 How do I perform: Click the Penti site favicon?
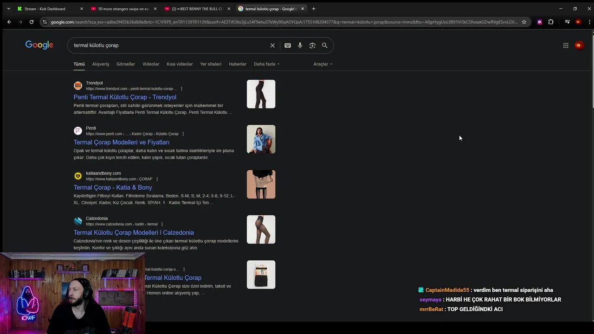click(x=78, y=131)
